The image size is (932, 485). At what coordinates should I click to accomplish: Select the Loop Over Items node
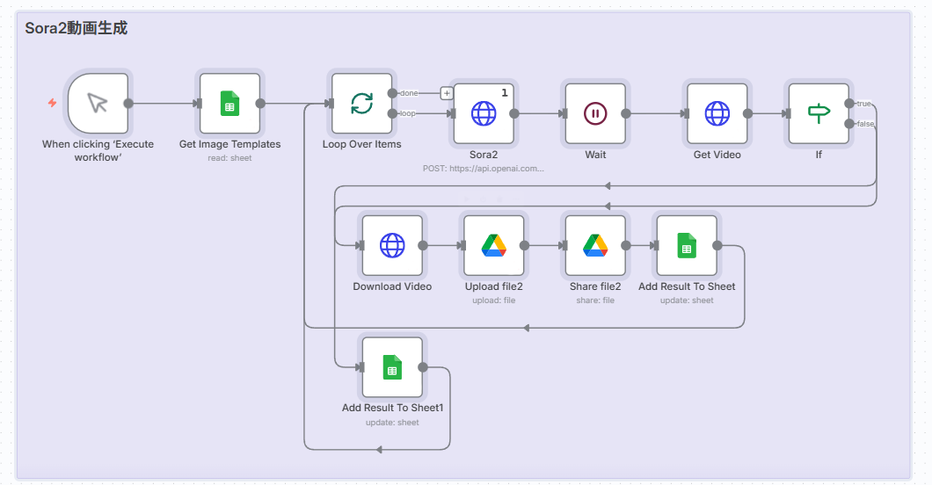pyautogui.click(x=361, y=104)
